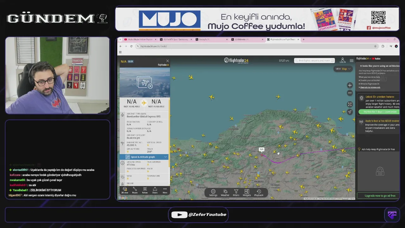405x228 pixels.
Task: Reload the browser page
Action: [x=131, y=46]
